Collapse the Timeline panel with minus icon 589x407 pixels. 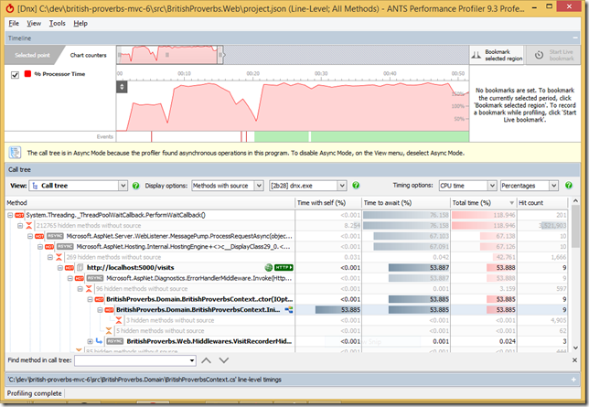tap(574, 38)
